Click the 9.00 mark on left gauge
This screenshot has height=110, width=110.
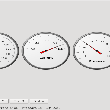pyautogui.click(x=8, y=54)
